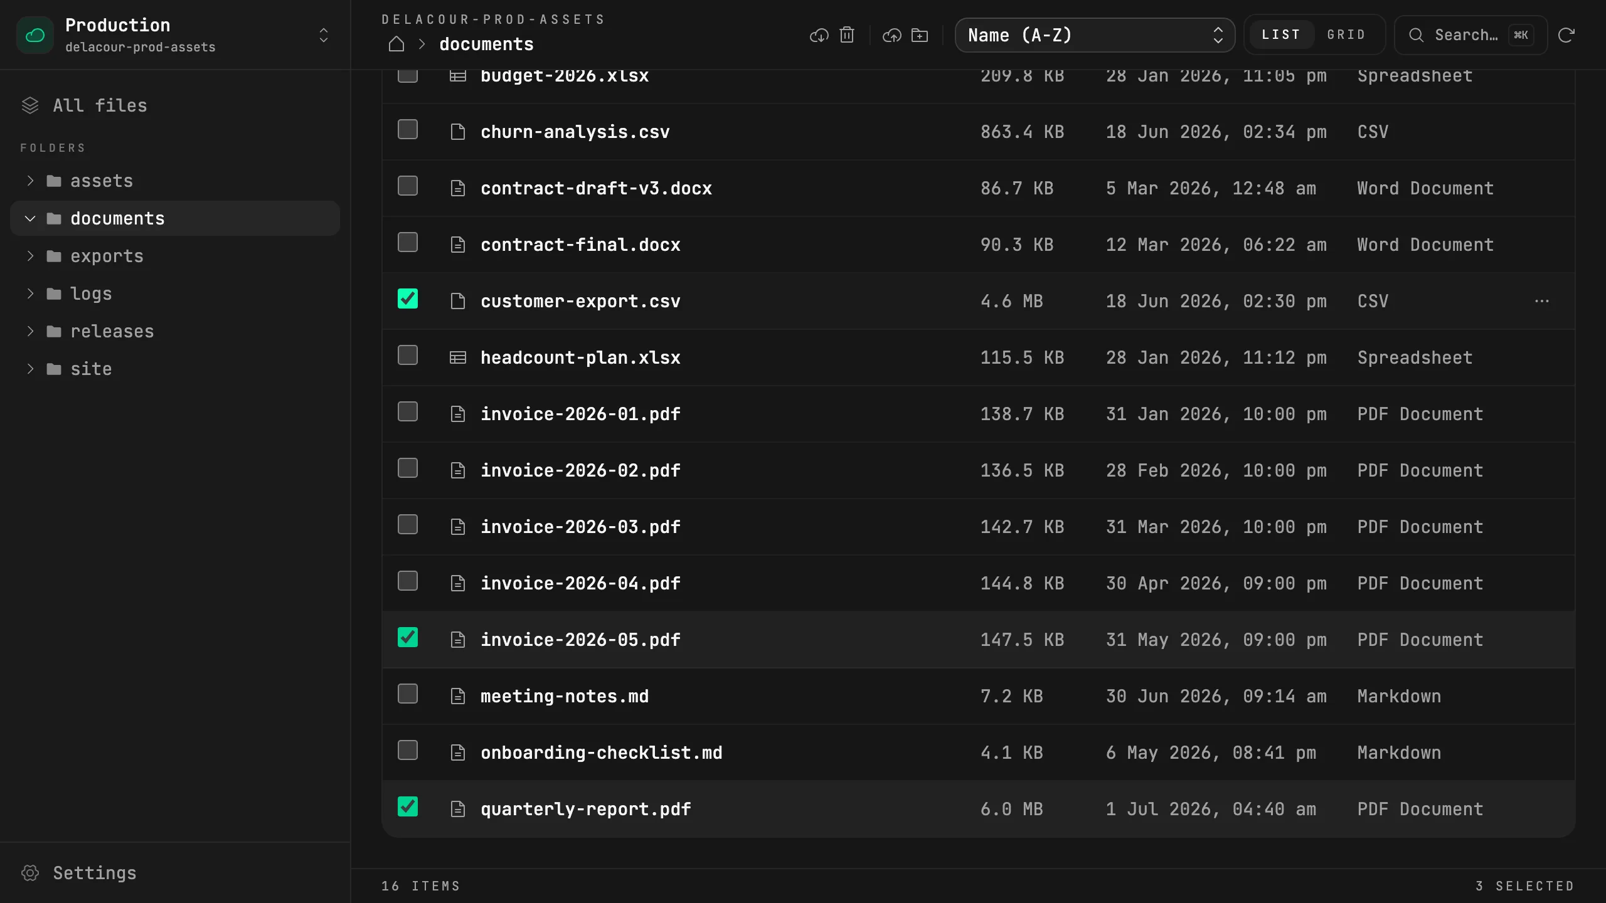
Task: Click the file icon of churn-analysis.csv
Action: (458, 132)
